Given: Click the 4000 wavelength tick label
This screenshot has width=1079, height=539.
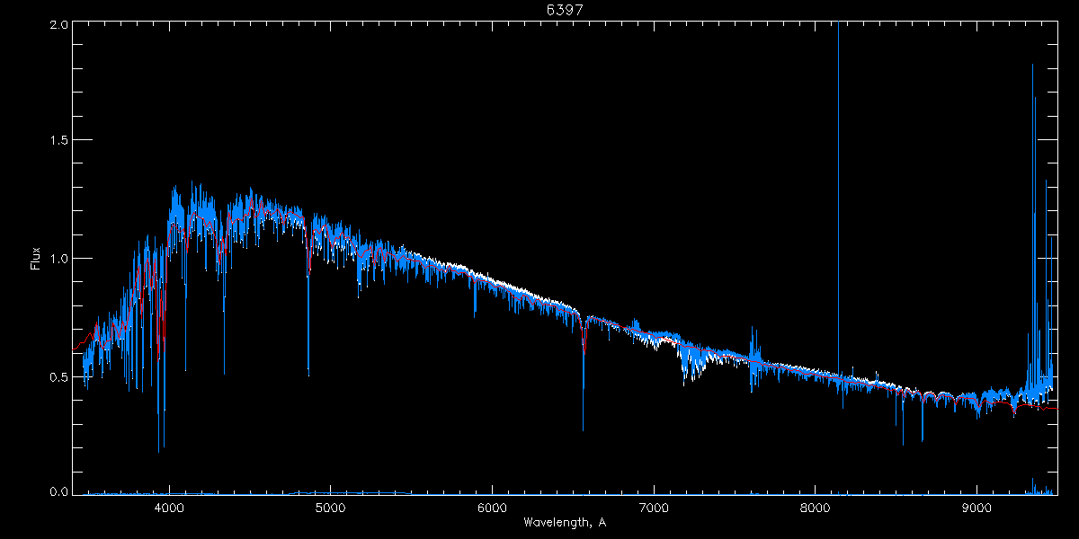Looking at the screenshot, I should (169, 507).
